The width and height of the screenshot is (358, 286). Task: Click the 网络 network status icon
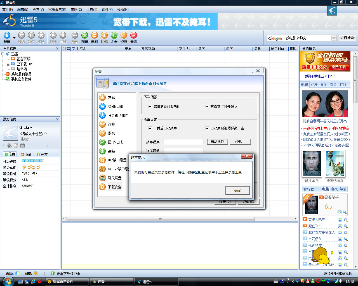tap(36, 273)
